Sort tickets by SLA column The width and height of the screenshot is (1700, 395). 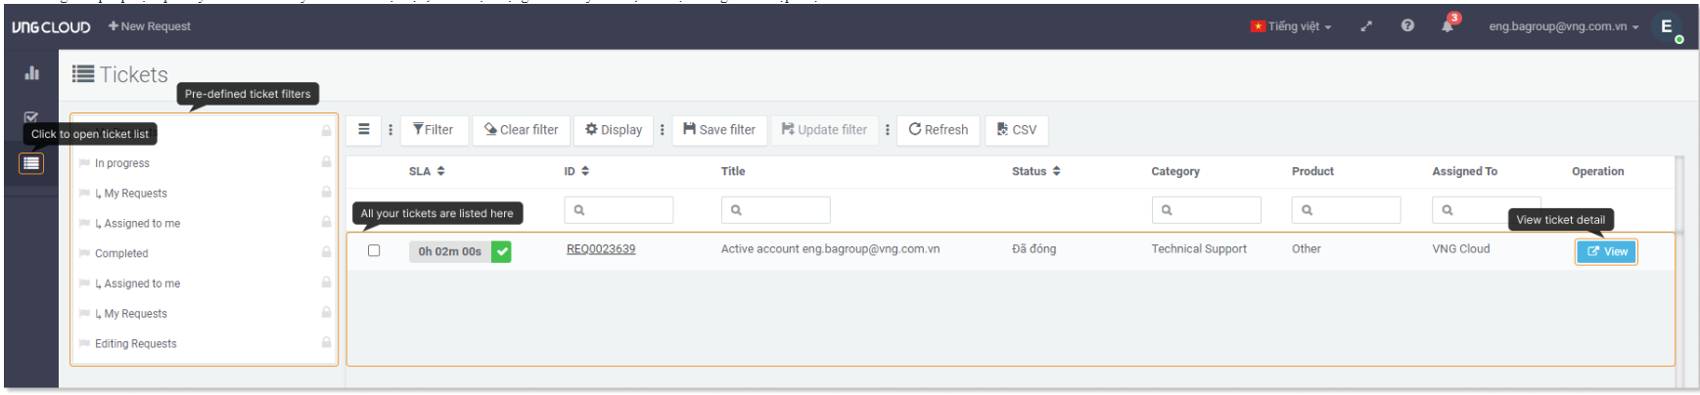pos(427,171)
